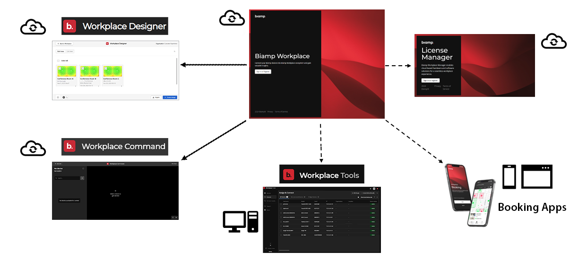Screen dimensions: 587x261
Task: Select the Conference Room B card checkbox
Action: click(x=83, y=68)
